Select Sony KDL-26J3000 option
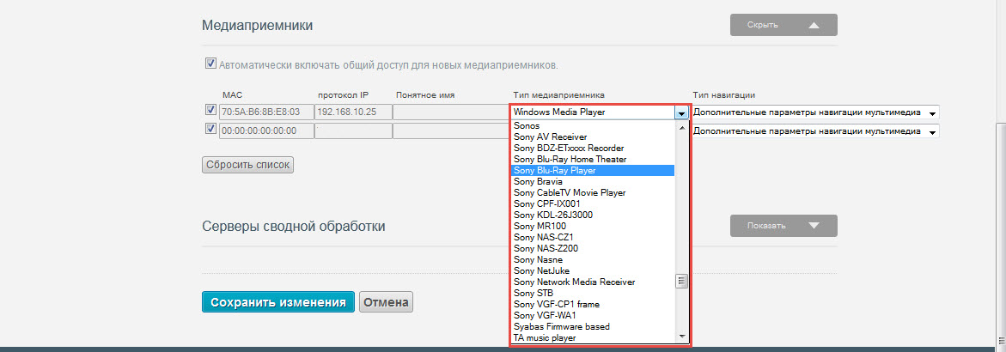Viewport: 1006px width, 352px height. click(x=593, y=215)
